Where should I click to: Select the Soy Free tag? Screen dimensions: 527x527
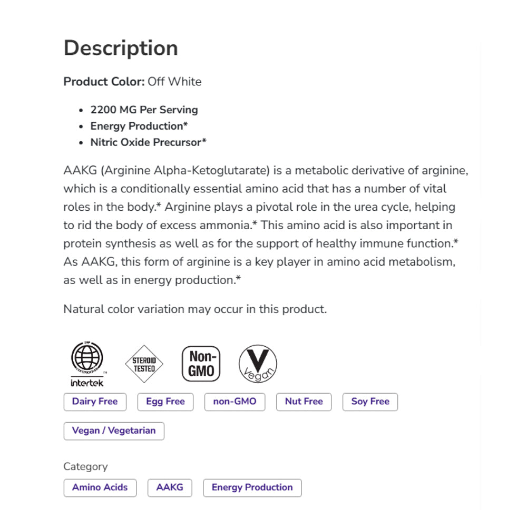tap(370, 402)
